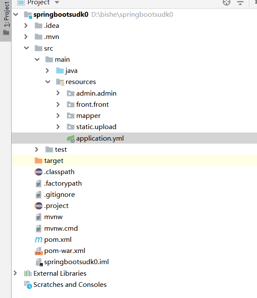
Task: Expand the mapper resources folder
Action: [58, 116]
